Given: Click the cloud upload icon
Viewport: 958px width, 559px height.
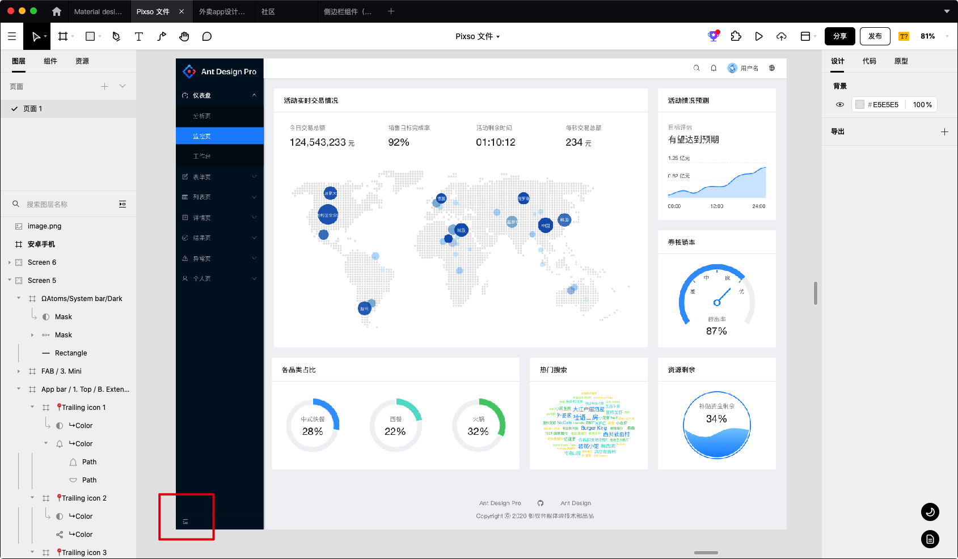Looking at the screenshot, I should (x=782, y=36).
